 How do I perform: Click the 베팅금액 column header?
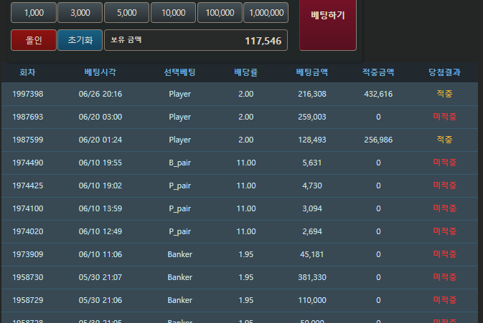pyautogui.click(x=312, y=72)
